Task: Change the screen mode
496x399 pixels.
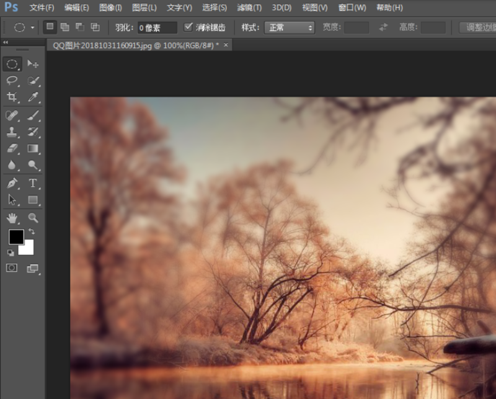Action: point(33,269)
